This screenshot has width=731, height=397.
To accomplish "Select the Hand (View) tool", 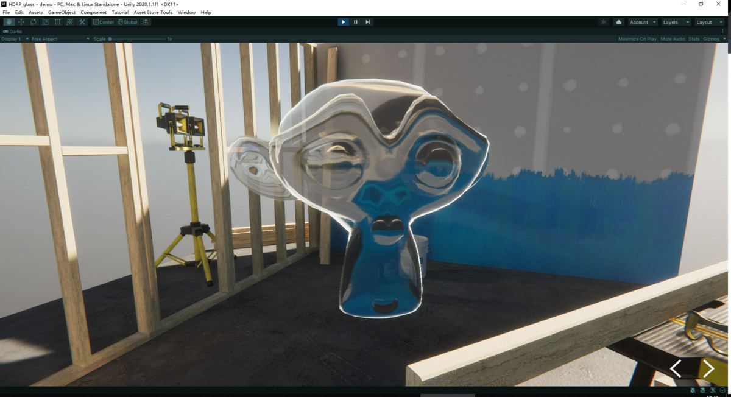I will 9,22.
